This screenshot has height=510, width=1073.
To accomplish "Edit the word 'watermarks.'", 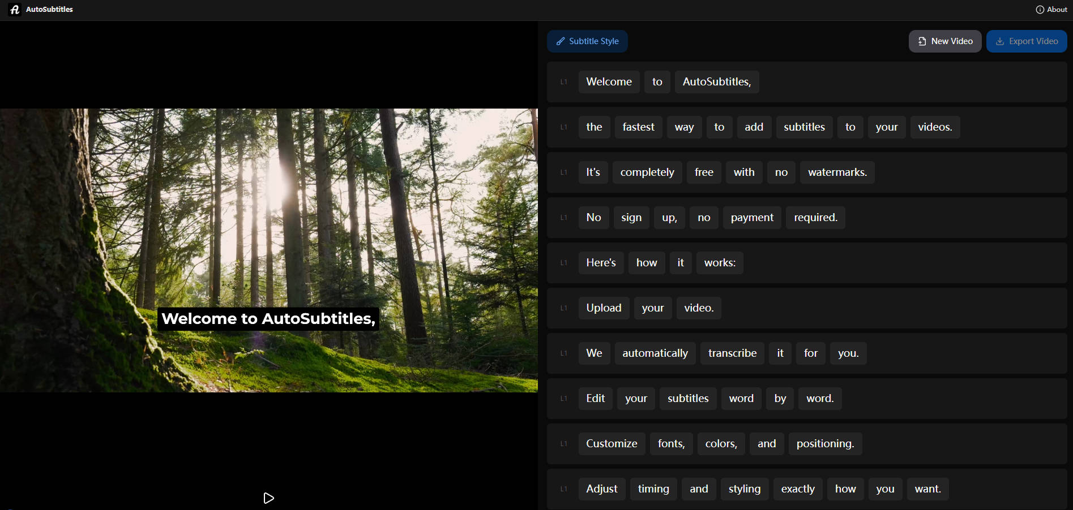I will [x=837, y=172].
